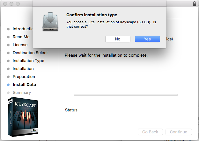
Task: Click No to reject installation type
Action: click(118, 39)
